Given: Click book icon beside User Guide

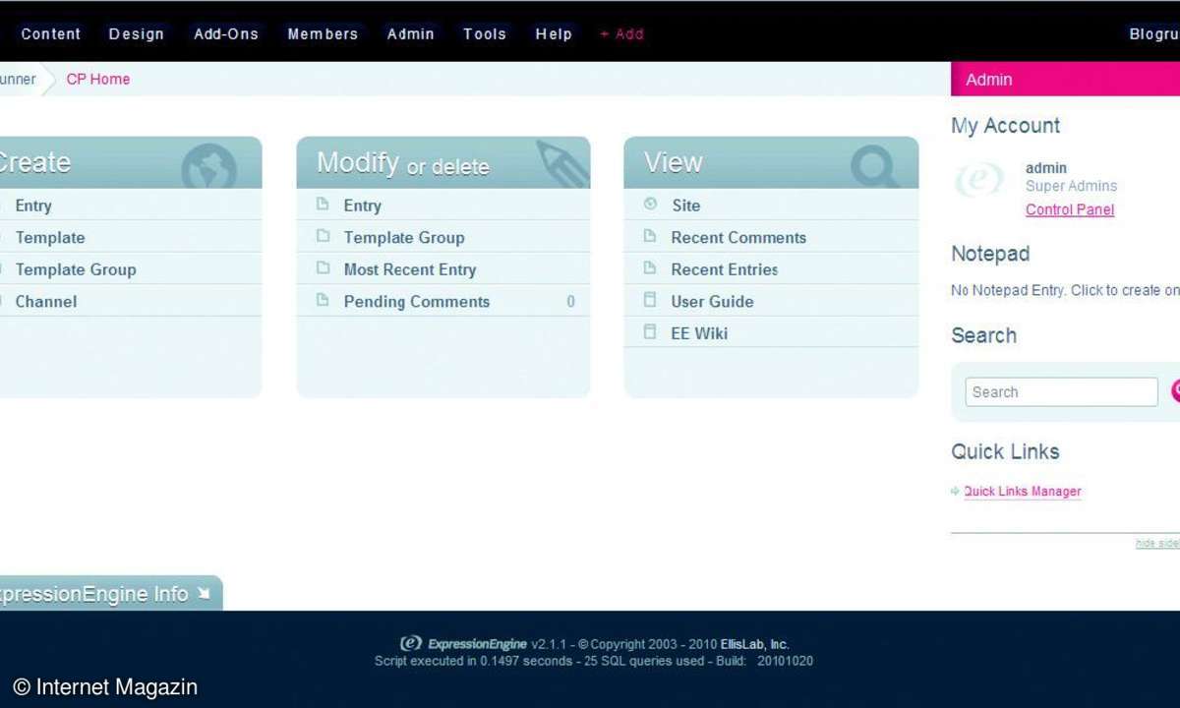Looking at the screenshot, I should (650, 300).
